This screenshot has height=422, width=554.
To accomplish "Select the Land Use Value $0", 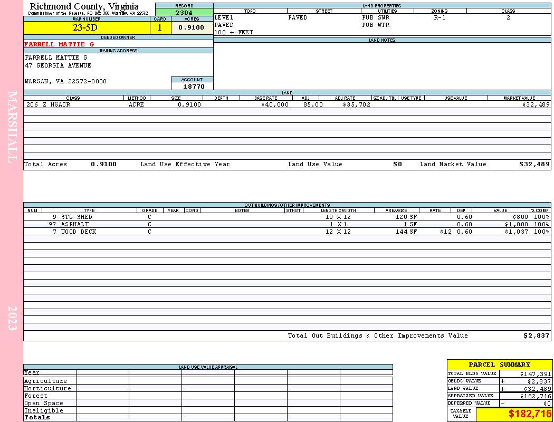I will pyautogui.click(x=397, y=164).
